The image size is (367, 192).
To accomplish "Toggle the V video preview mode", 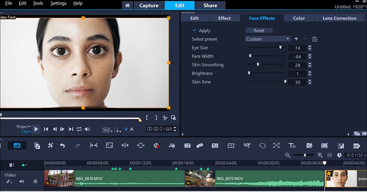I will [126, 129].
